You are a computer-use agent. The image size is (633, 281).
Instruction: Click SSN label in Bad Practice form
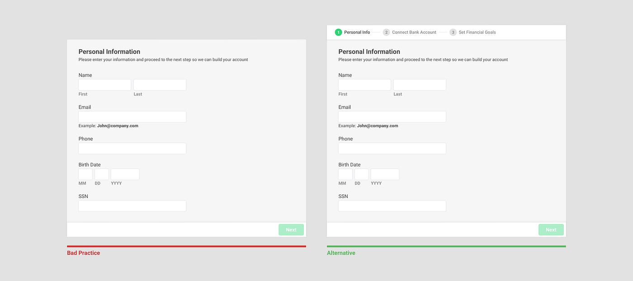point(84,196)
